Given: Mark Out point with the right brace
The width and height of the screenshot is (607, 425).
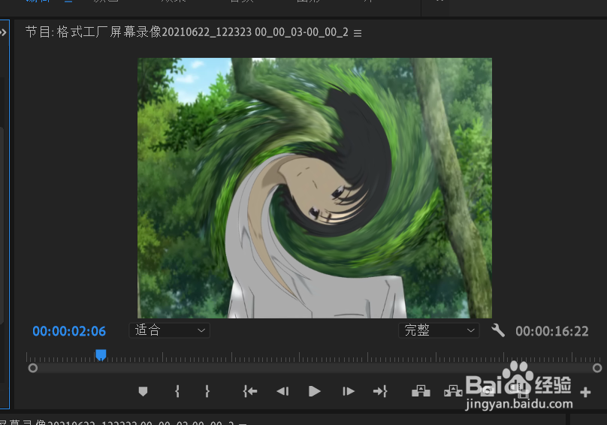Looking at the screenshot, I should [207, 391].
